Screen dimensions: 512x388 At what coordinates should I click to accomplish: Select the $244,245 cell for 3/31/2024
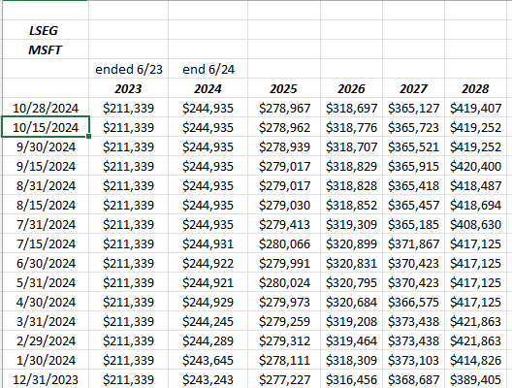[x=208, y=321]
